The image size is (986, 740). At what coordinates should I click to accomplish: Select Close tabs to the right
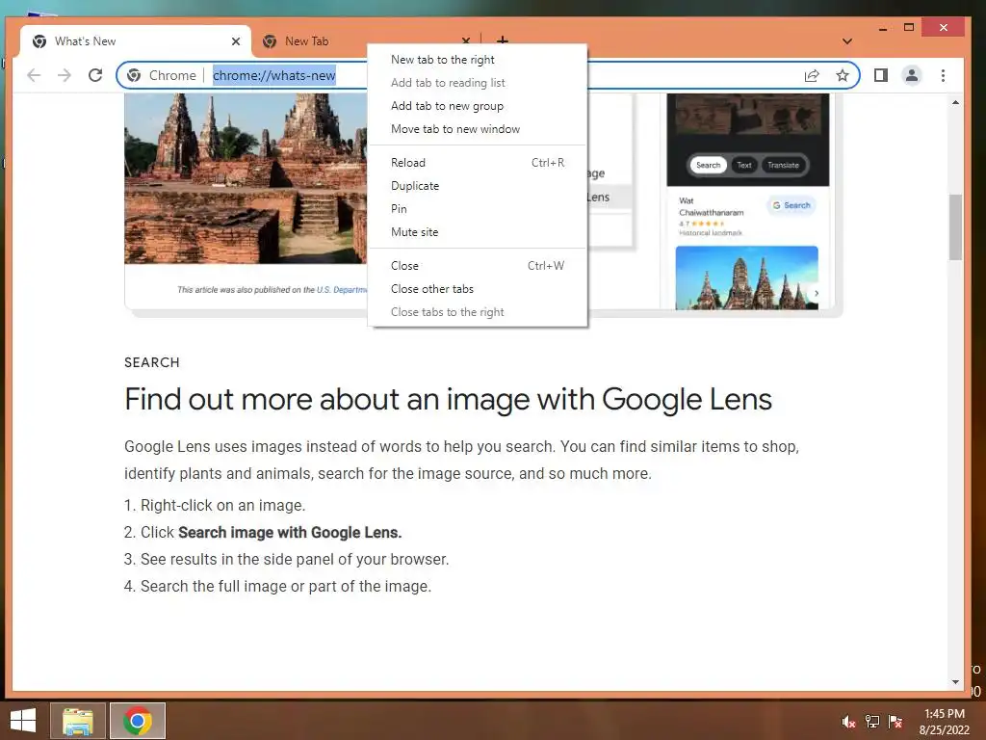(x=478, y=312)
